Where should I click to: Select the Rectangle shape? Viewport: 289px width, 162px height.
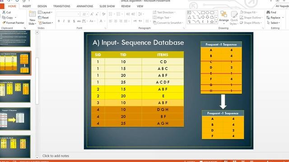click(x=203, y=13)
